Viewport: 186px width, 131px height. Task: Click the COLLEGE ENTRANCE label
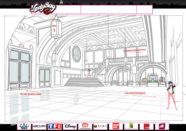coord(135,93)
